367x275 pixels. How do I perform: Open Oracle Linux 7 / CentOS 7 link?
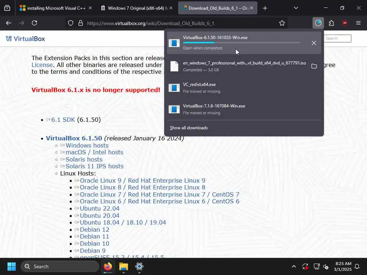point(159,194)
